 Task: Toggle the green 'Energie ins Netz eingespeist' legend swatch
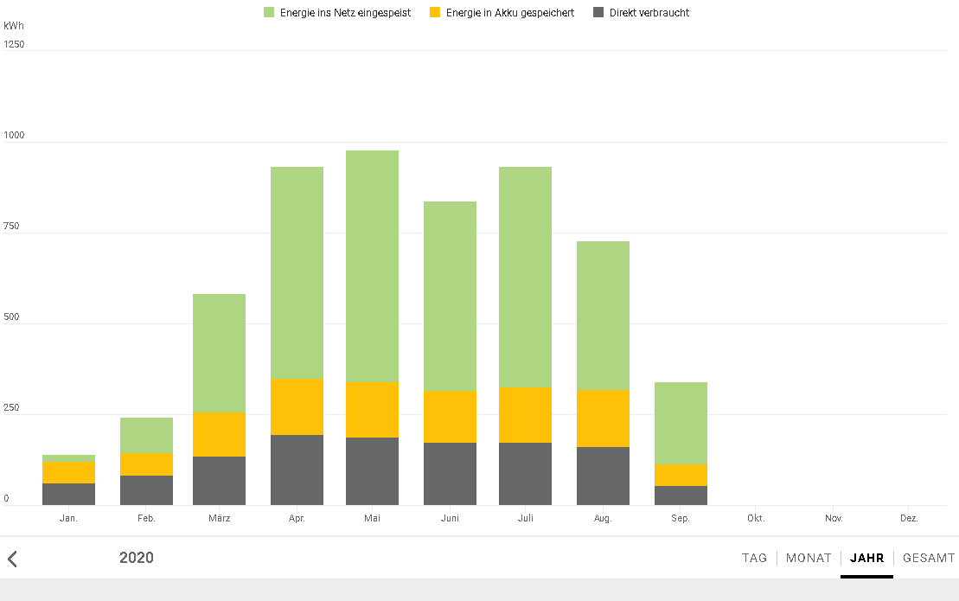coord(269,12)
